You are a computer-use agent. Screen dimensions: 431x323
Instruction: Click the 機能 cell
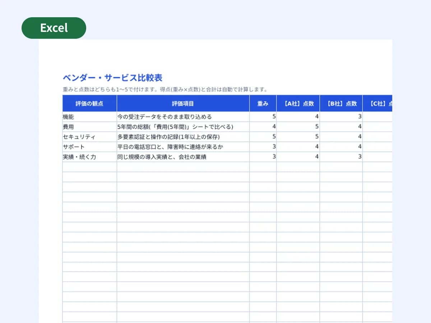coord(89,117)
